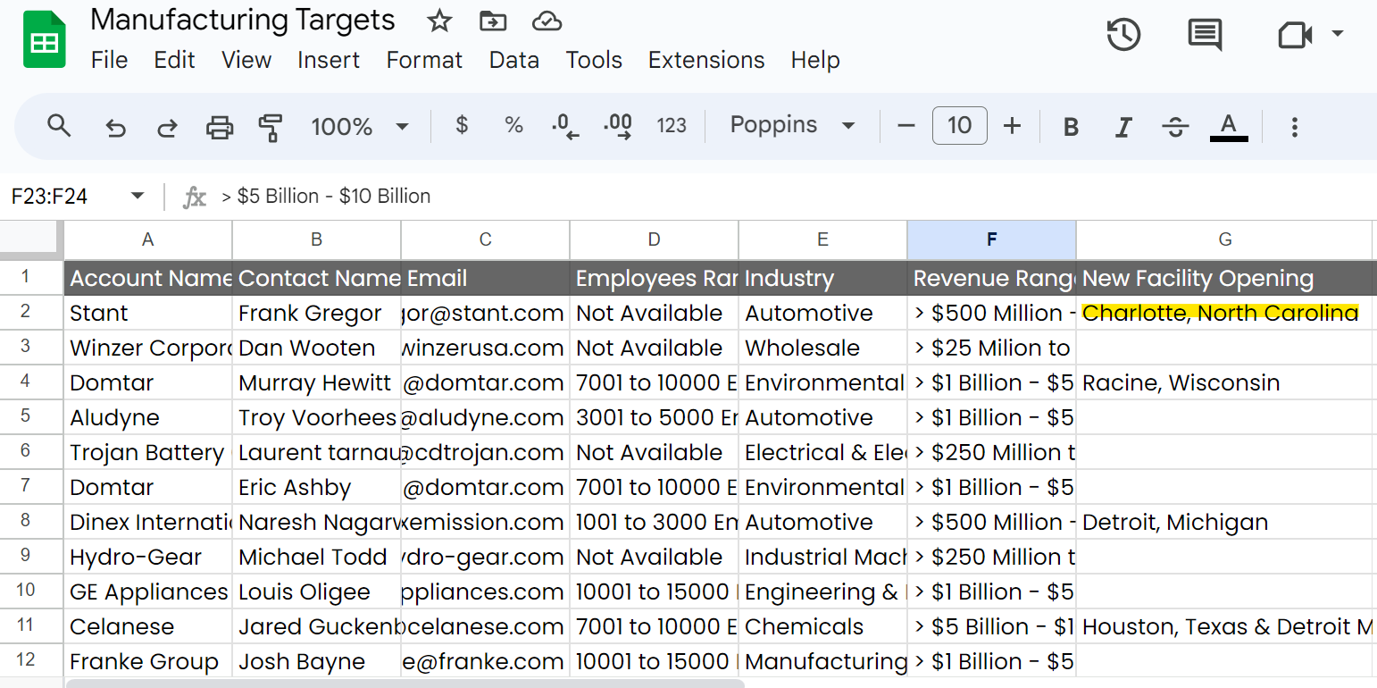Activate the paint format tool

click(x=270, y=127)
